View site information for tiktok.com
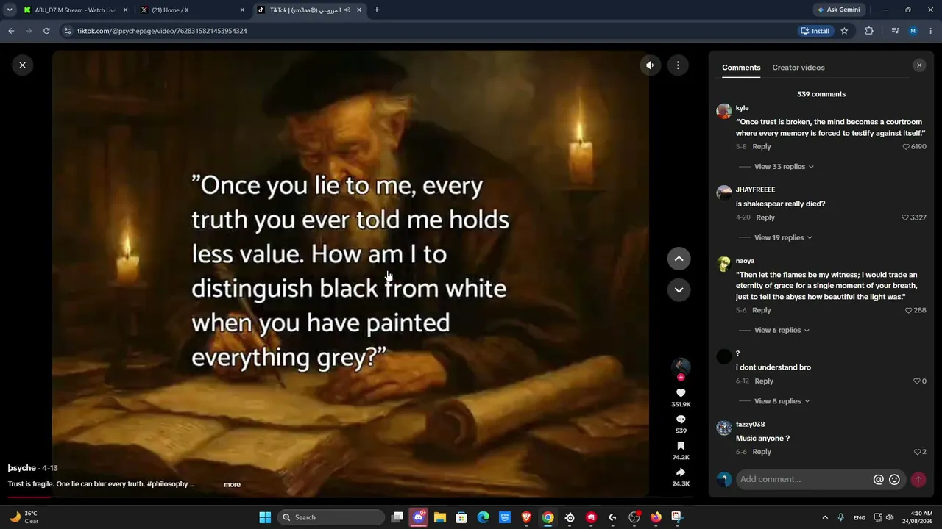 (x=68, y=31)
